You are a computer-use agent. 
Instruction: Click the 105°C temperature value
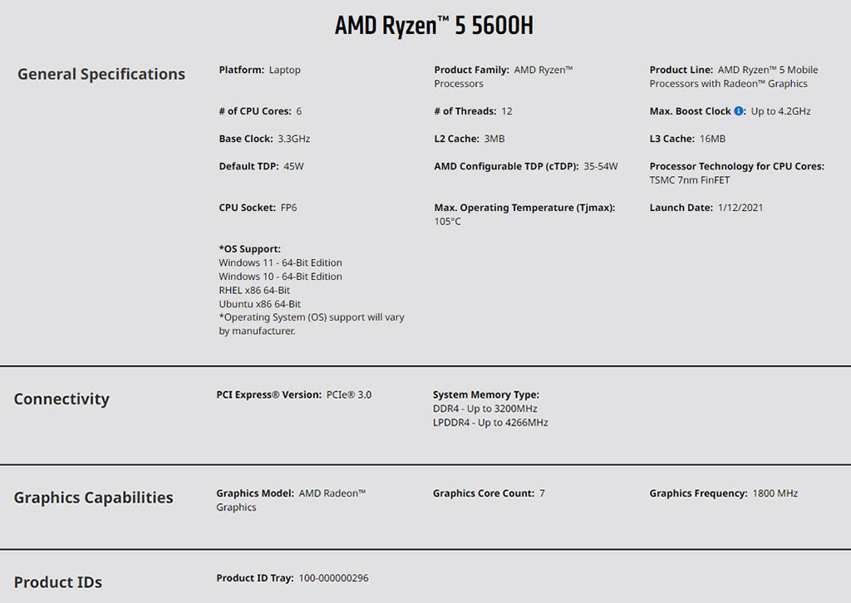(x=447, y=221)
